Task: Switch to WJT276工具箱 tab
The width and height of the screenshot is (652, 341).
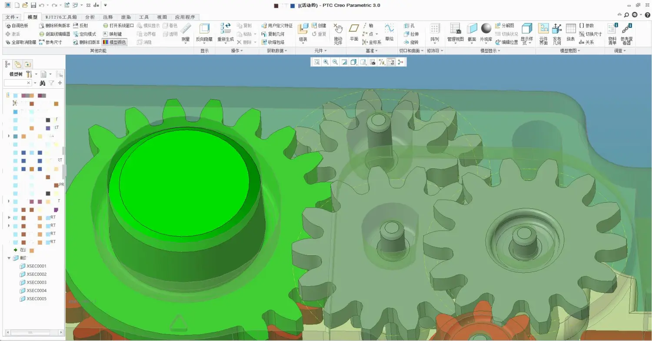Action: tap(61, 17)
